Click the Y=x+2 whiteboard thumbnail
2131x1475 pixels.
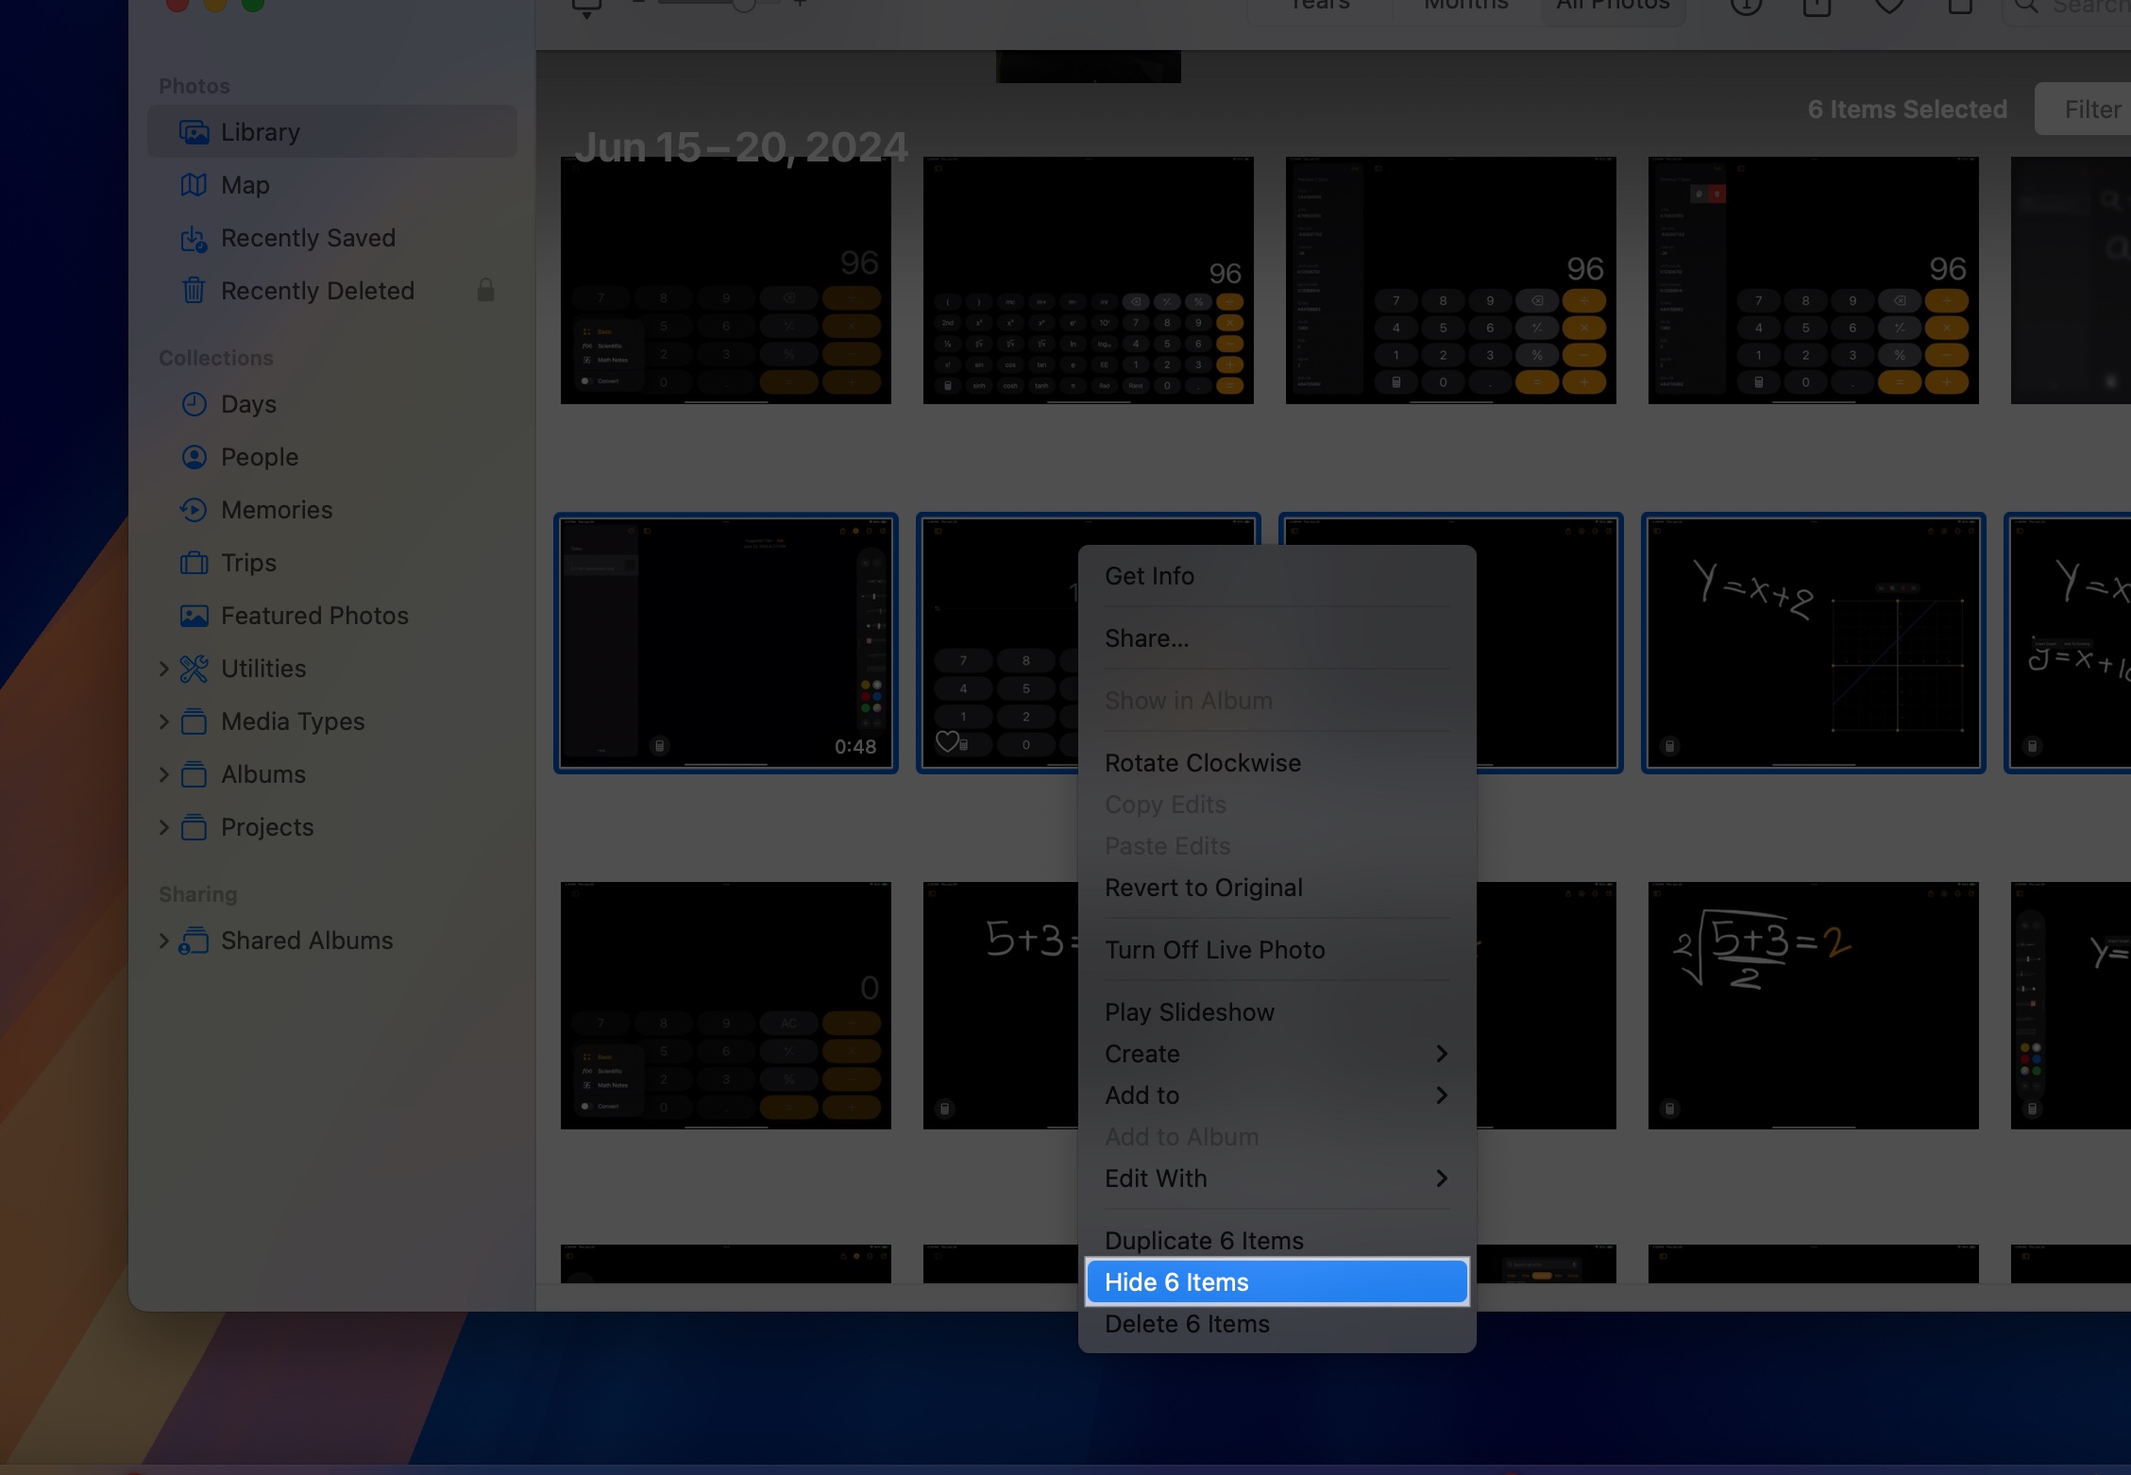point(1812,643)
